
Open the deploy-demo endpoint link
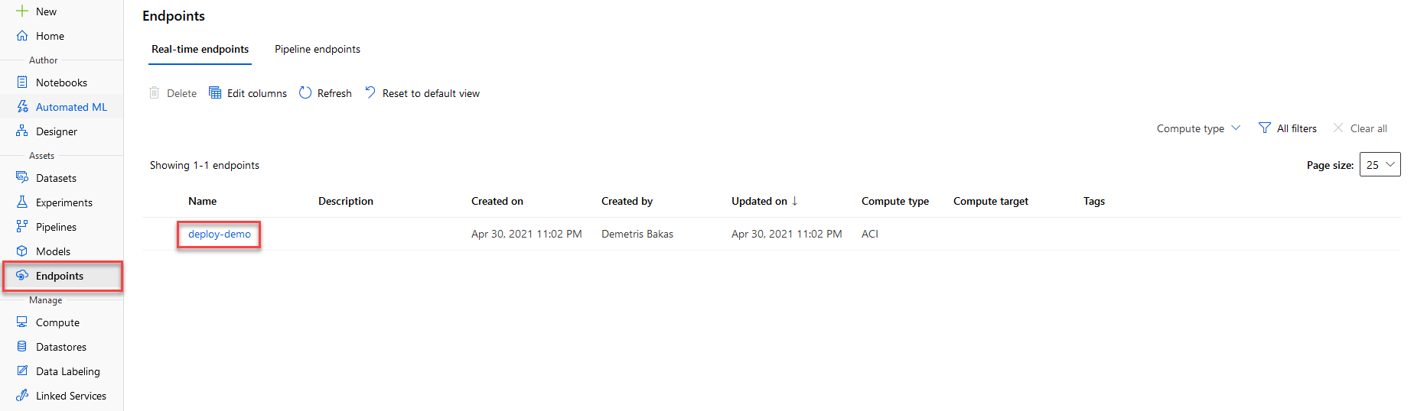coord(220,235)
